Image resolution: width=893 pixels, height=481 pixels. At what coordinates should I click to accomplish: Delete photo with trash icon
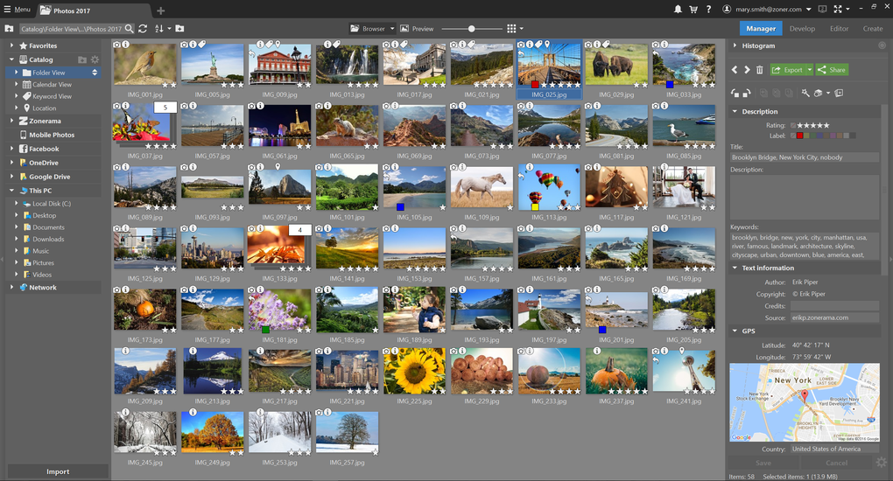point(759,69)
